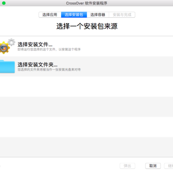Screen dimensions: 173x173
Task: Click the 取消 button
Action: pyautogui.click(x=153, y=166)
